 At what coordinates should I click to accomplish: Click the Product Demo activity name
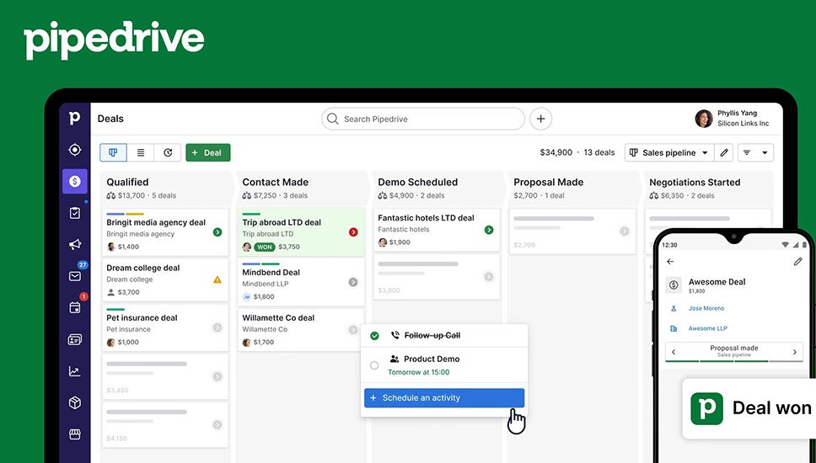(x=432, y=359)
